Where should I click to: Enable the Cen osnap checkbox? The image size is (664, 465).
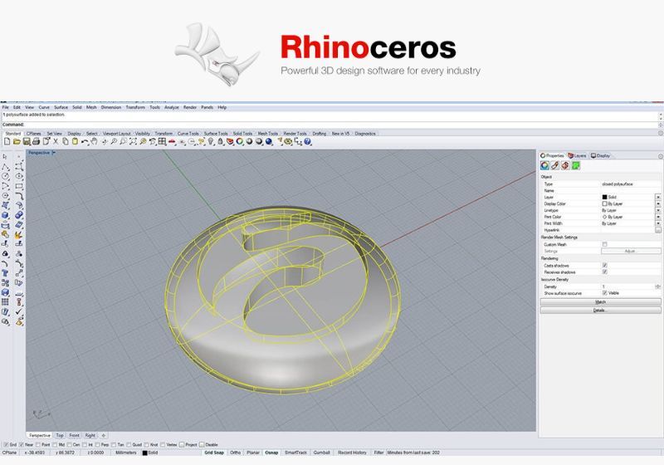(69, 445)
